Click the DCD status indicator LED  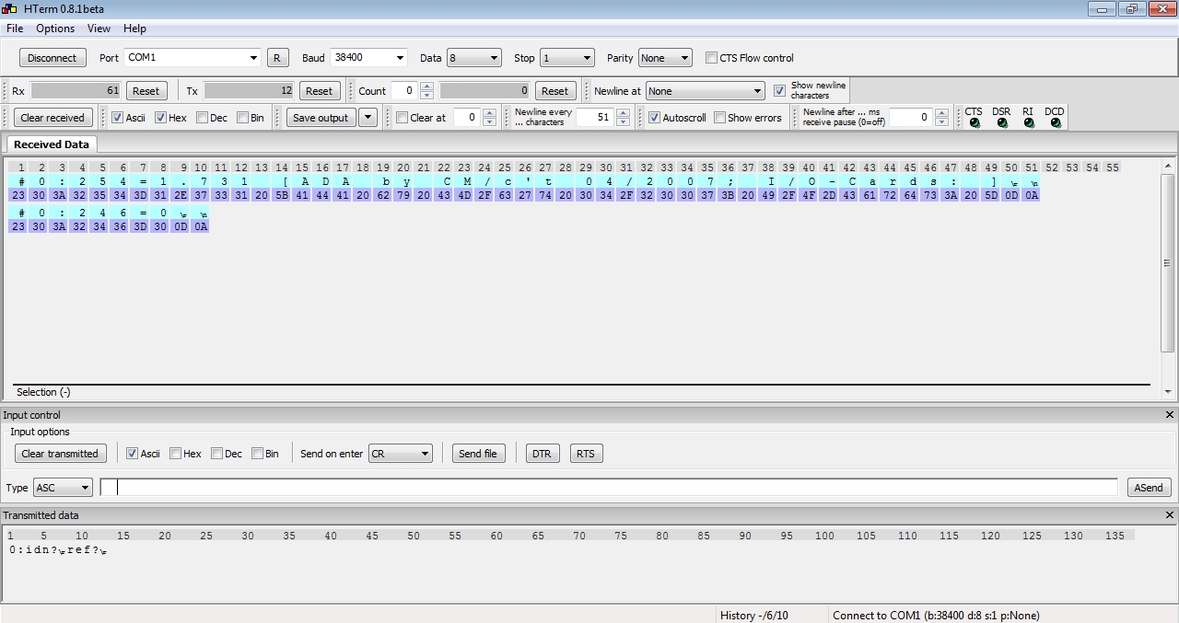pos(1056,123)
